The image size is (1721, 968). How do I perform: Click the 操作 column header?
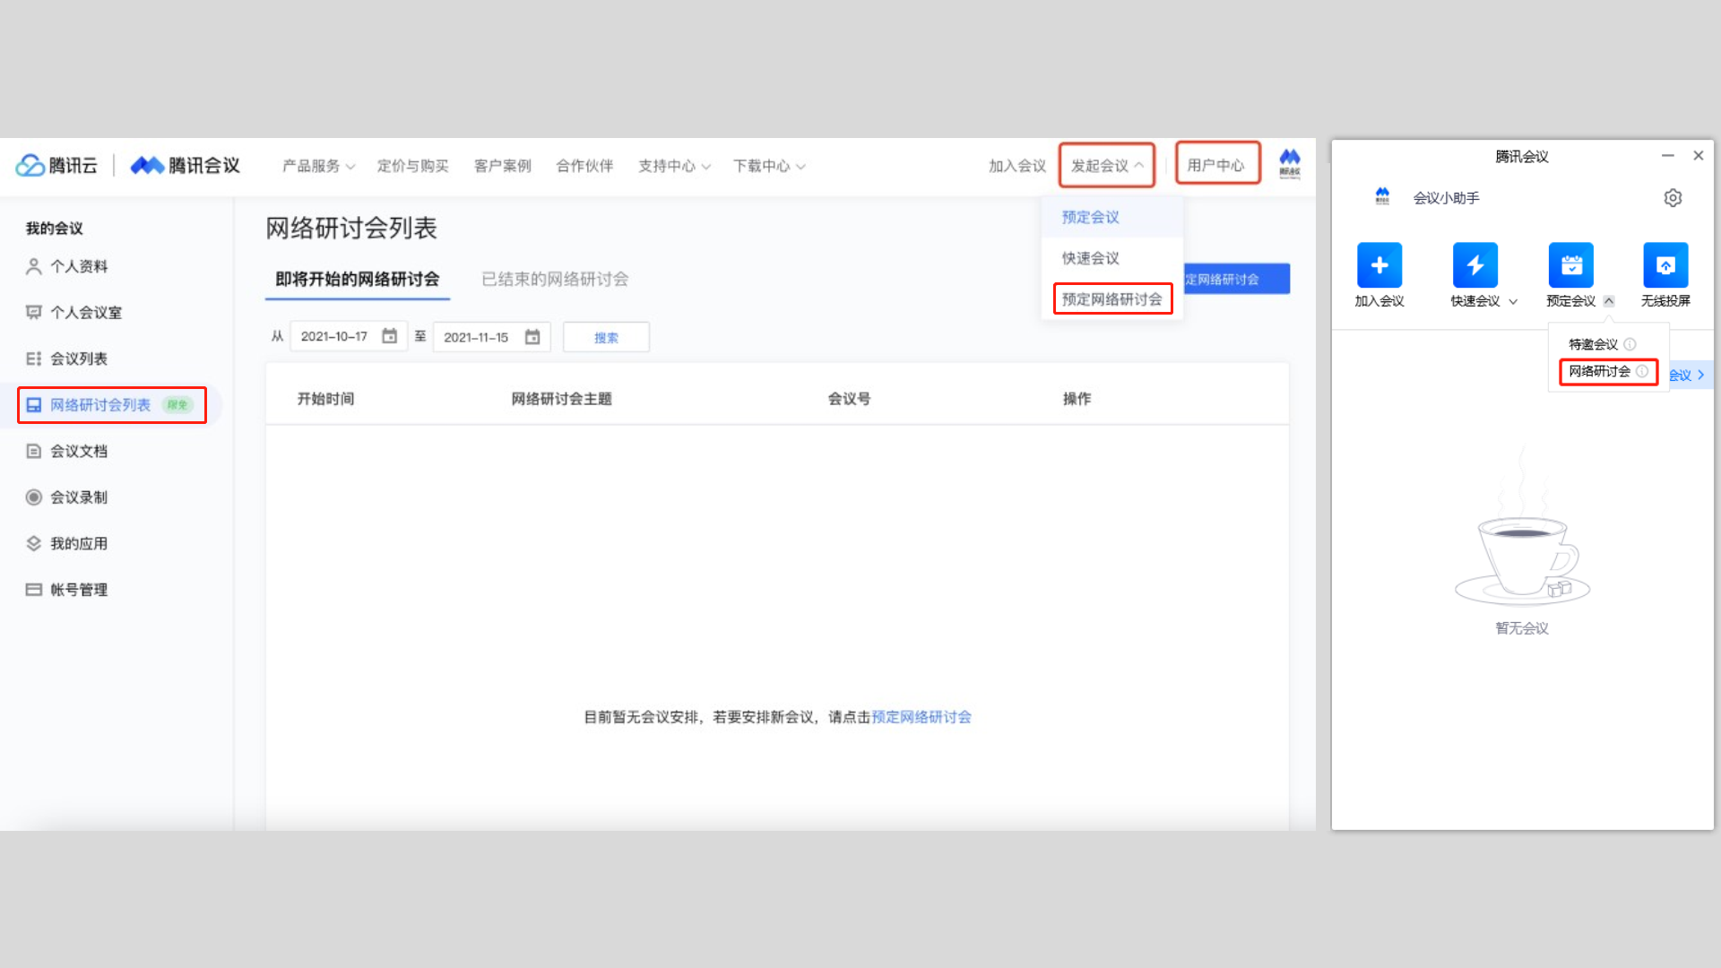1077,399
